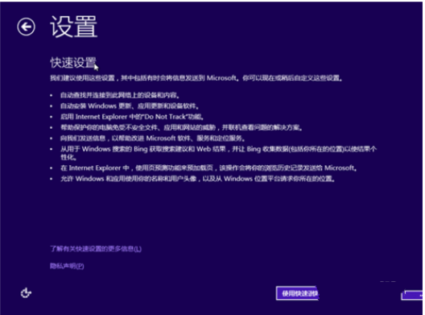The width and height of the screenshot is (425, 315).
Task: Go back using the circled arrow icon
Action: [x=26, y=27]
